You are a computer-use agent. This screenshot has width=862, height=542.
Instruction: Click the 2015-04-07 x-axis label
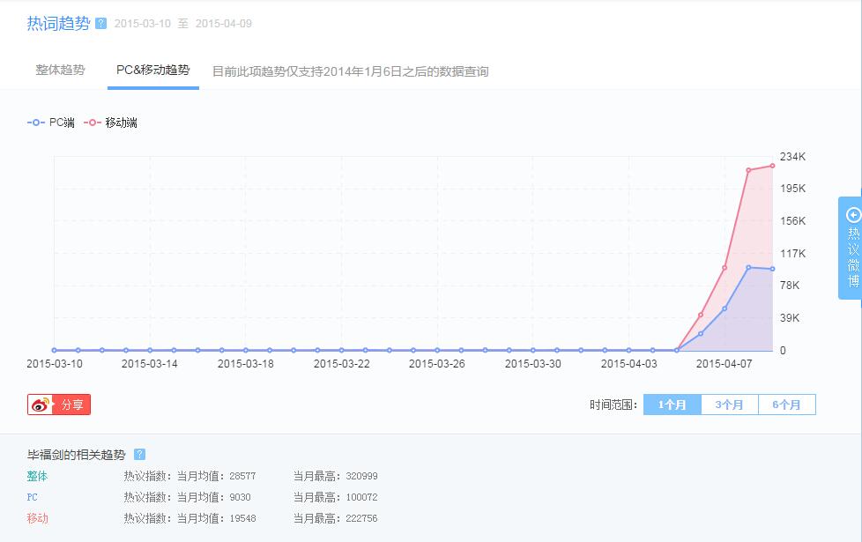pyautogui.click(x=724, y=364)
